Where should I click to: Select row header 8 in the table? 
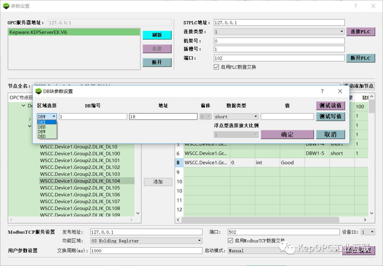(x=179, y=163)
